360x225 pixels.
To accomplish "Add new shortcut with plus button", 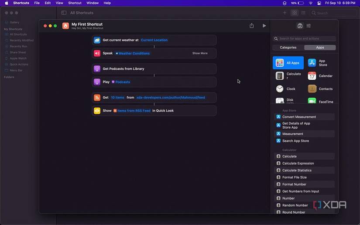I will pos(285,13).
